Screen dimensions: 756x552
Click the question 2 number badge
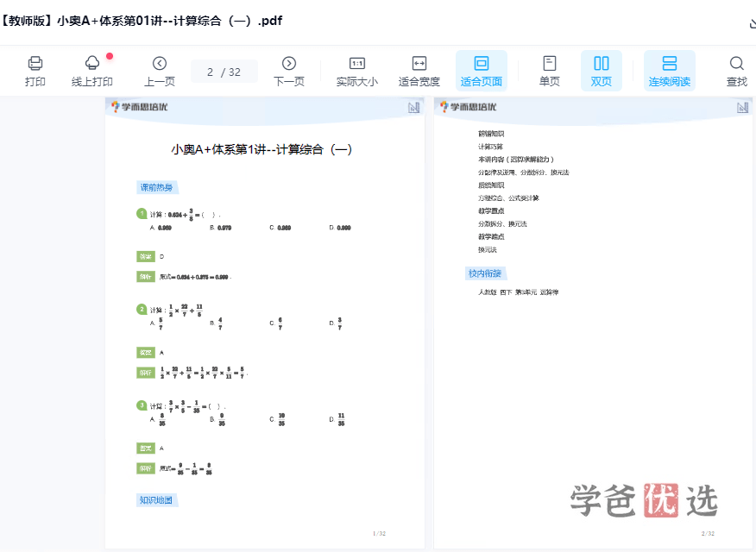pyautogui.click(x=142, y=310)
